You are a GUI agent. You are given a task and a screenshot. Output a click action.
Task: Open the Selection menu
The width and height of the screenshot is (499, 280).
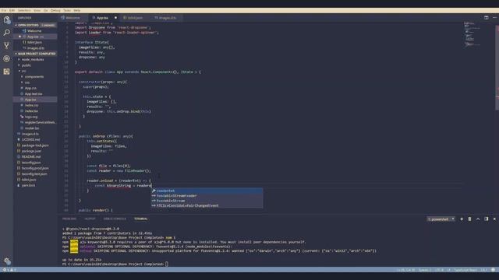(24, 10)
